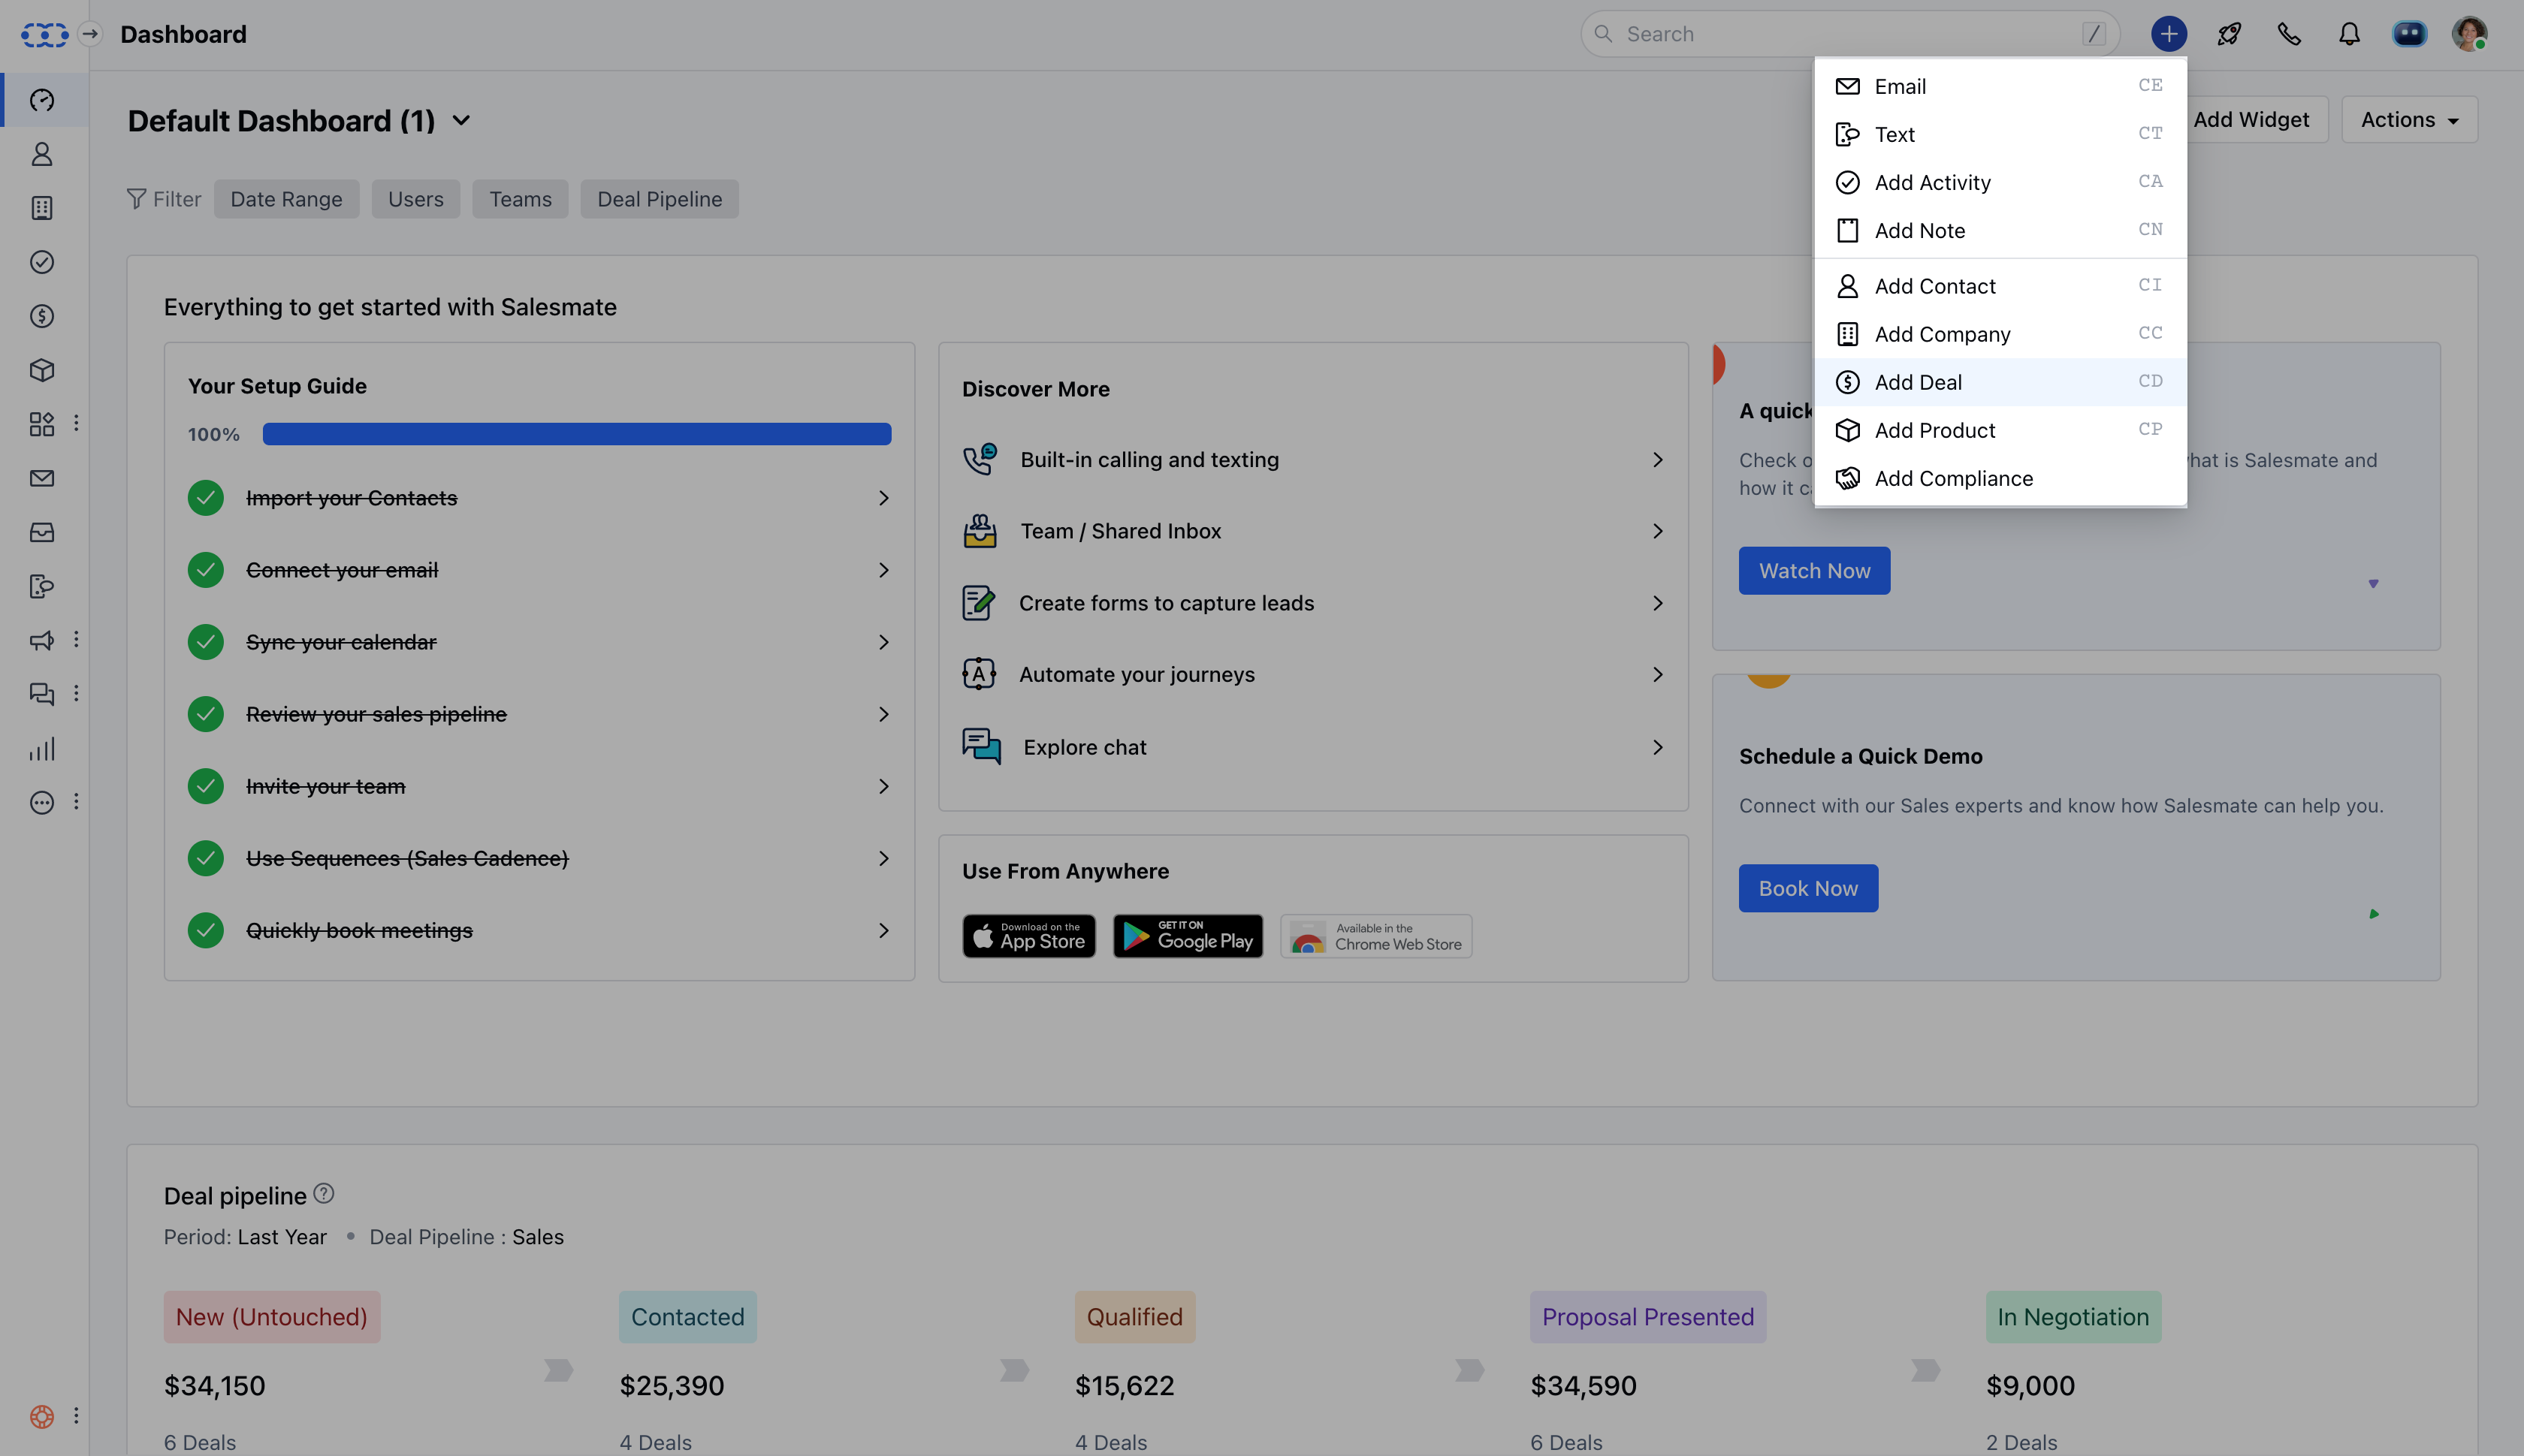
Task: Open the Actions dropdown button
Action: [2409, 119]
